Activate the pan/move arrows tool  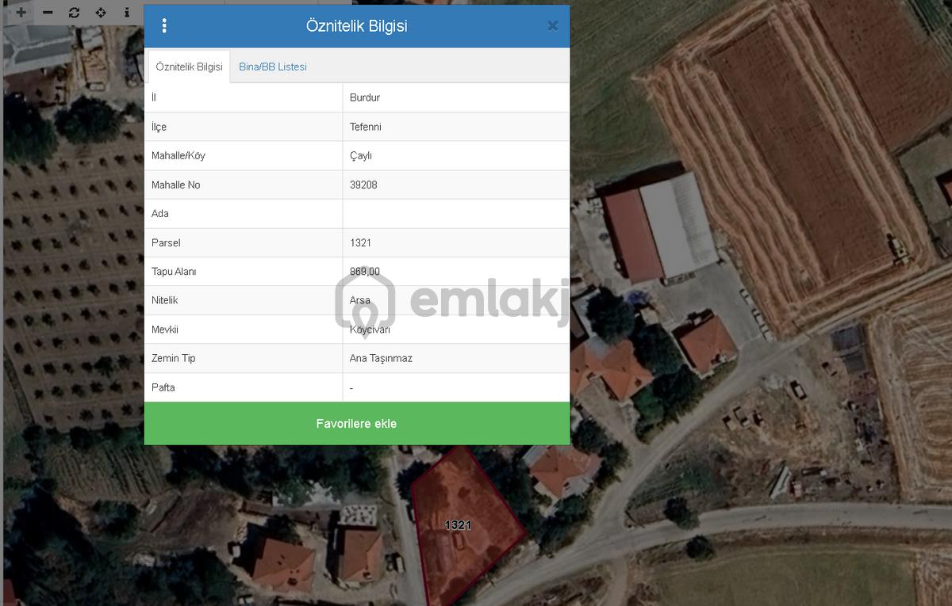(101, 13)
